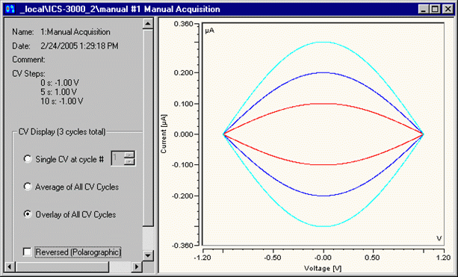Click the -1.20 tick label on X axis

click(x=202, y=258)
